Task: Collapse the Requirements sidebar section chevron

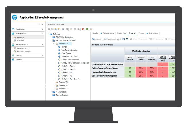Action: pyautogui.click(x=42, y=44)
